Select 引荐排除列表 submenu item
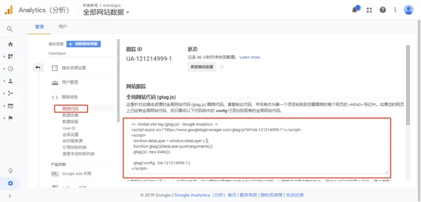421x202 pixels. pyautogui.click(x=74, y=147)
